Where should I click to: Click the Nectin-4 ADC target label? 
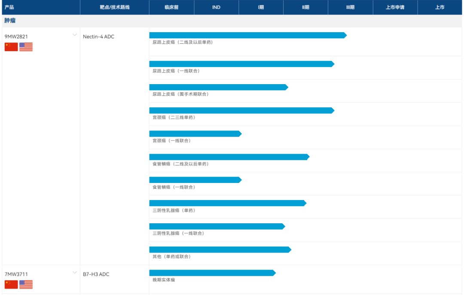(98, 36)
